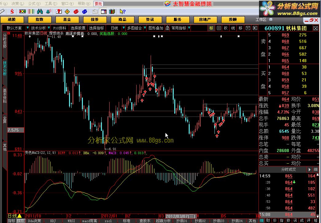Switch to 全屏 side tab
The width and height of the screenshot is (321, 223).
coord(5,120)
